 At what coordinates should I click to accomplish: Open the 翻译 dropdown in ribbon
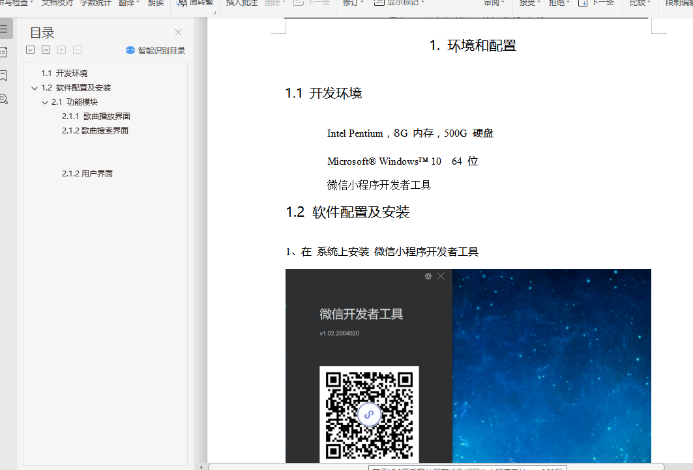(x=129, y=3)
